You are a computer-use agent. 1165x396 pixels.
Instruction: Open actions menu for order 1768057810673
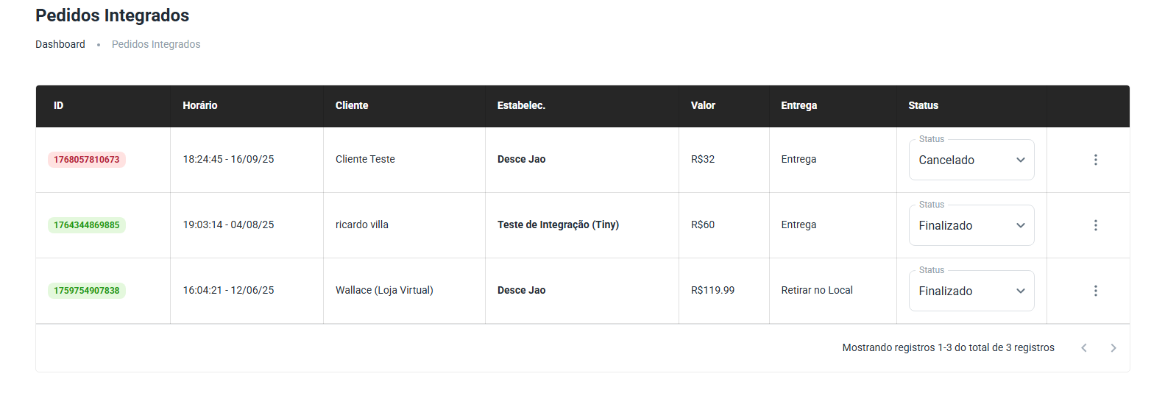[x=1095, y=160]
